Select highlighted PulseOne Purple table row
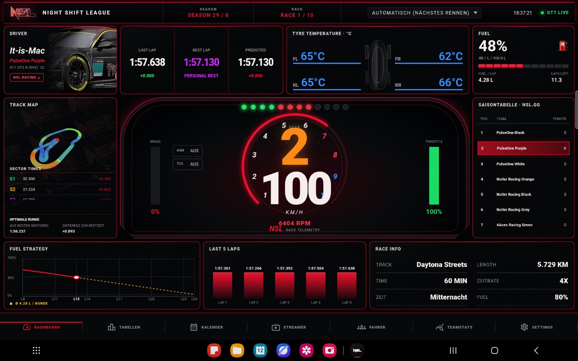 [523, 148]
